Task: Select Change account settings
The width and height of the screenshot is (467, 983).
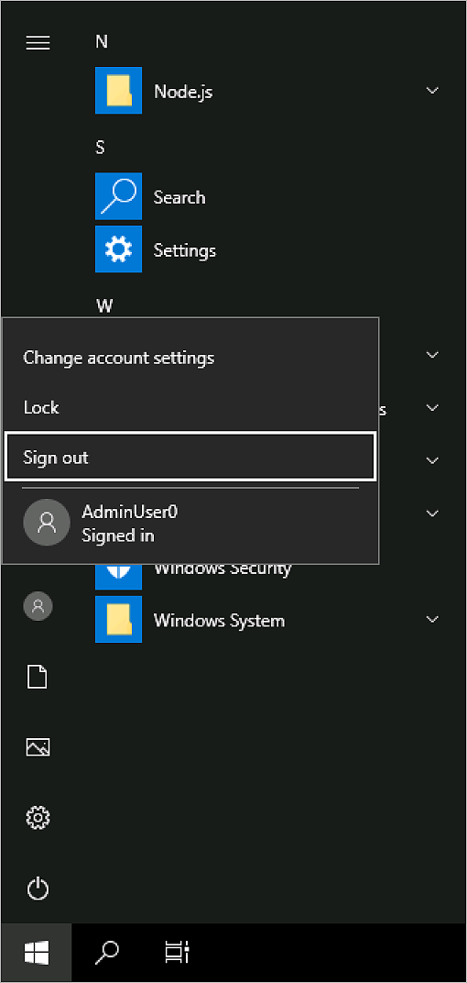Action: coord(119,358)
